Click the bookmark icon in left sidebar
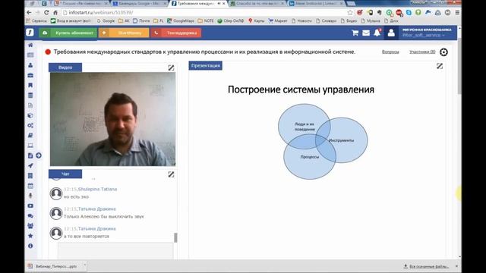Screen dimensions: 486x273 coord(30,85)
